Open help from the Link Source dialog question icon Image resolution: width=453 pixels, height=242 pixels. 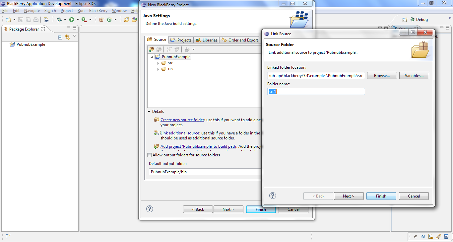(272, 196)
